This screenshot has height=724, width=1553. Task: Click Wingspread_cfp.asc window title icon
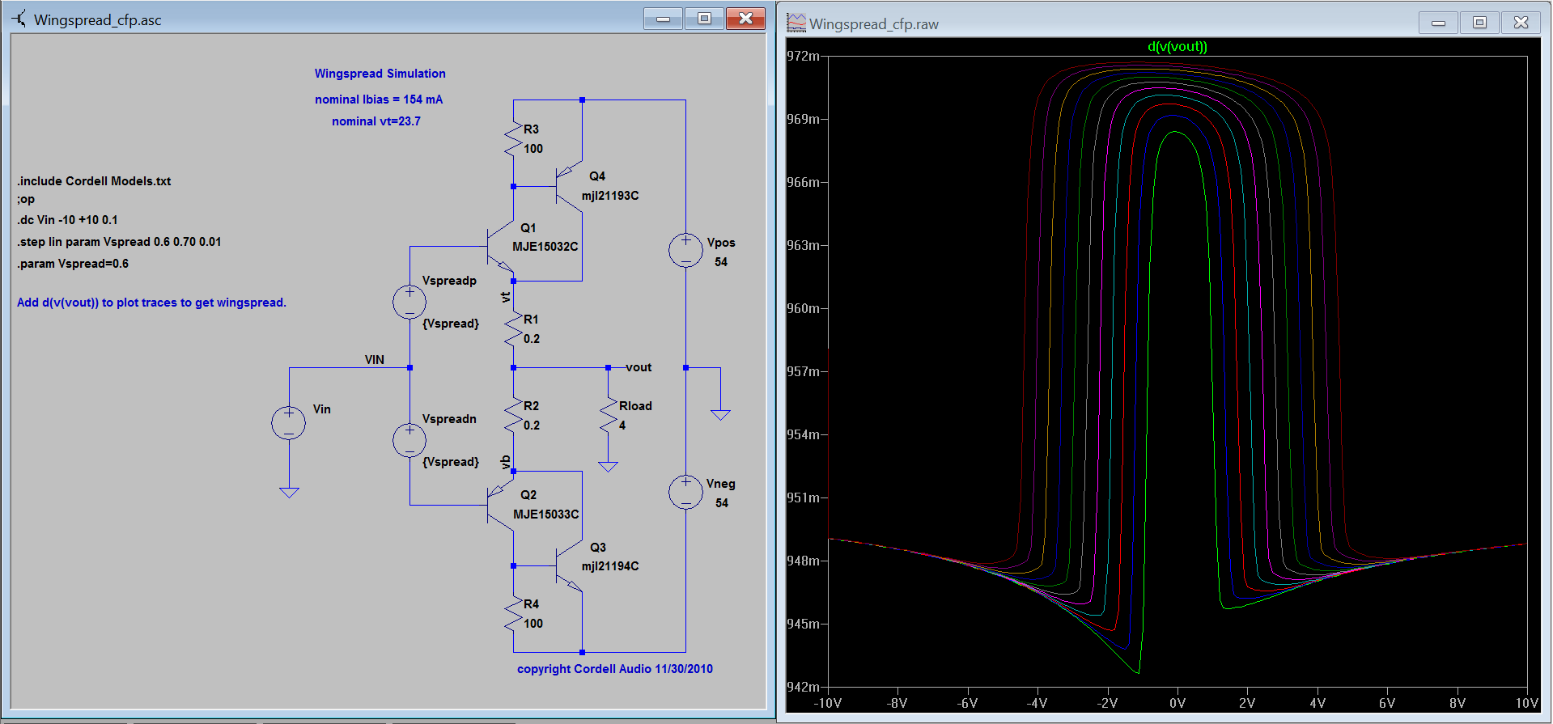(19, 19)
